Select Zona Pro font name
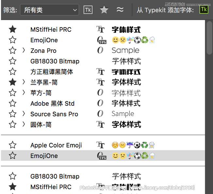The width and height of the screenshot is (213, 194). pos(43,51)
